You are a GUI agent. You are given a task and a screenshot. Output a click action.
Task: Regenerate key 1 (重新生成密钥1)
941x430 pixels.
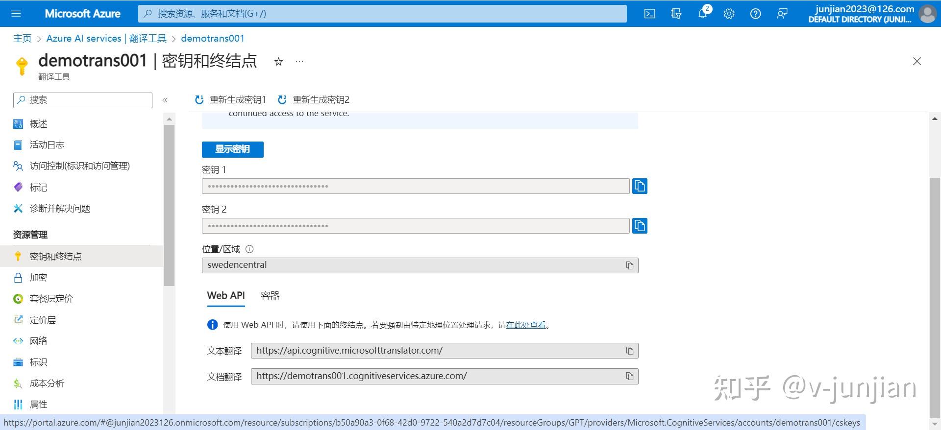tap(230, 100)
